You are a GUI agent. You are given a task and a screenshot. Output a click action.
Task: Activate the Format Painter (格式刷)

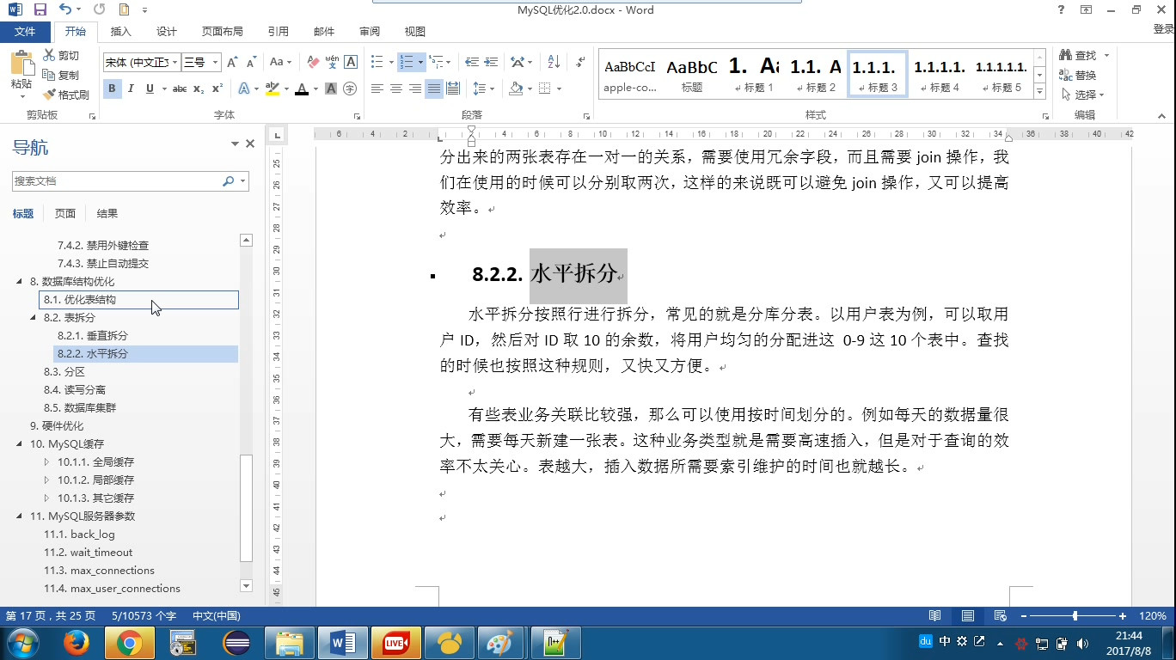coord(65,95)
